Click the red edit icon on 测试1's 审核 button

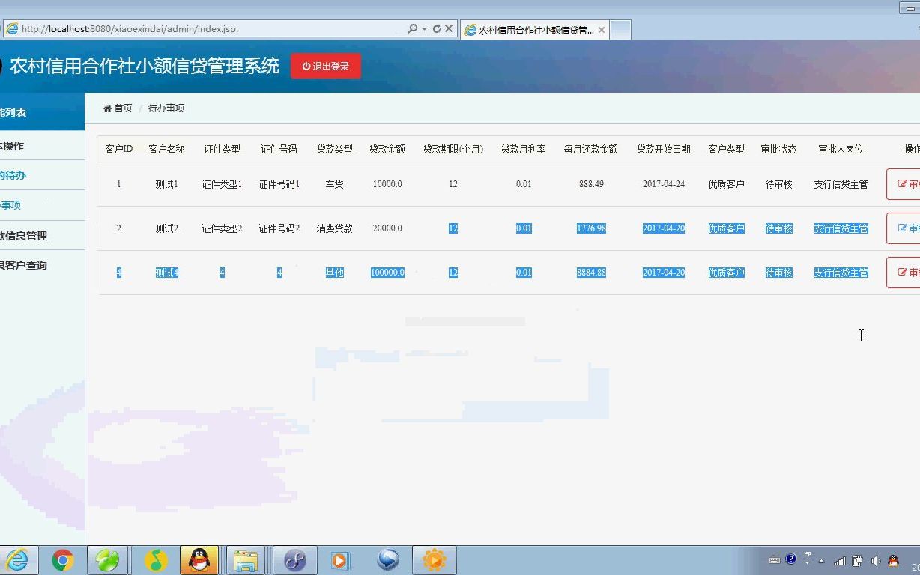pos(901,183)
